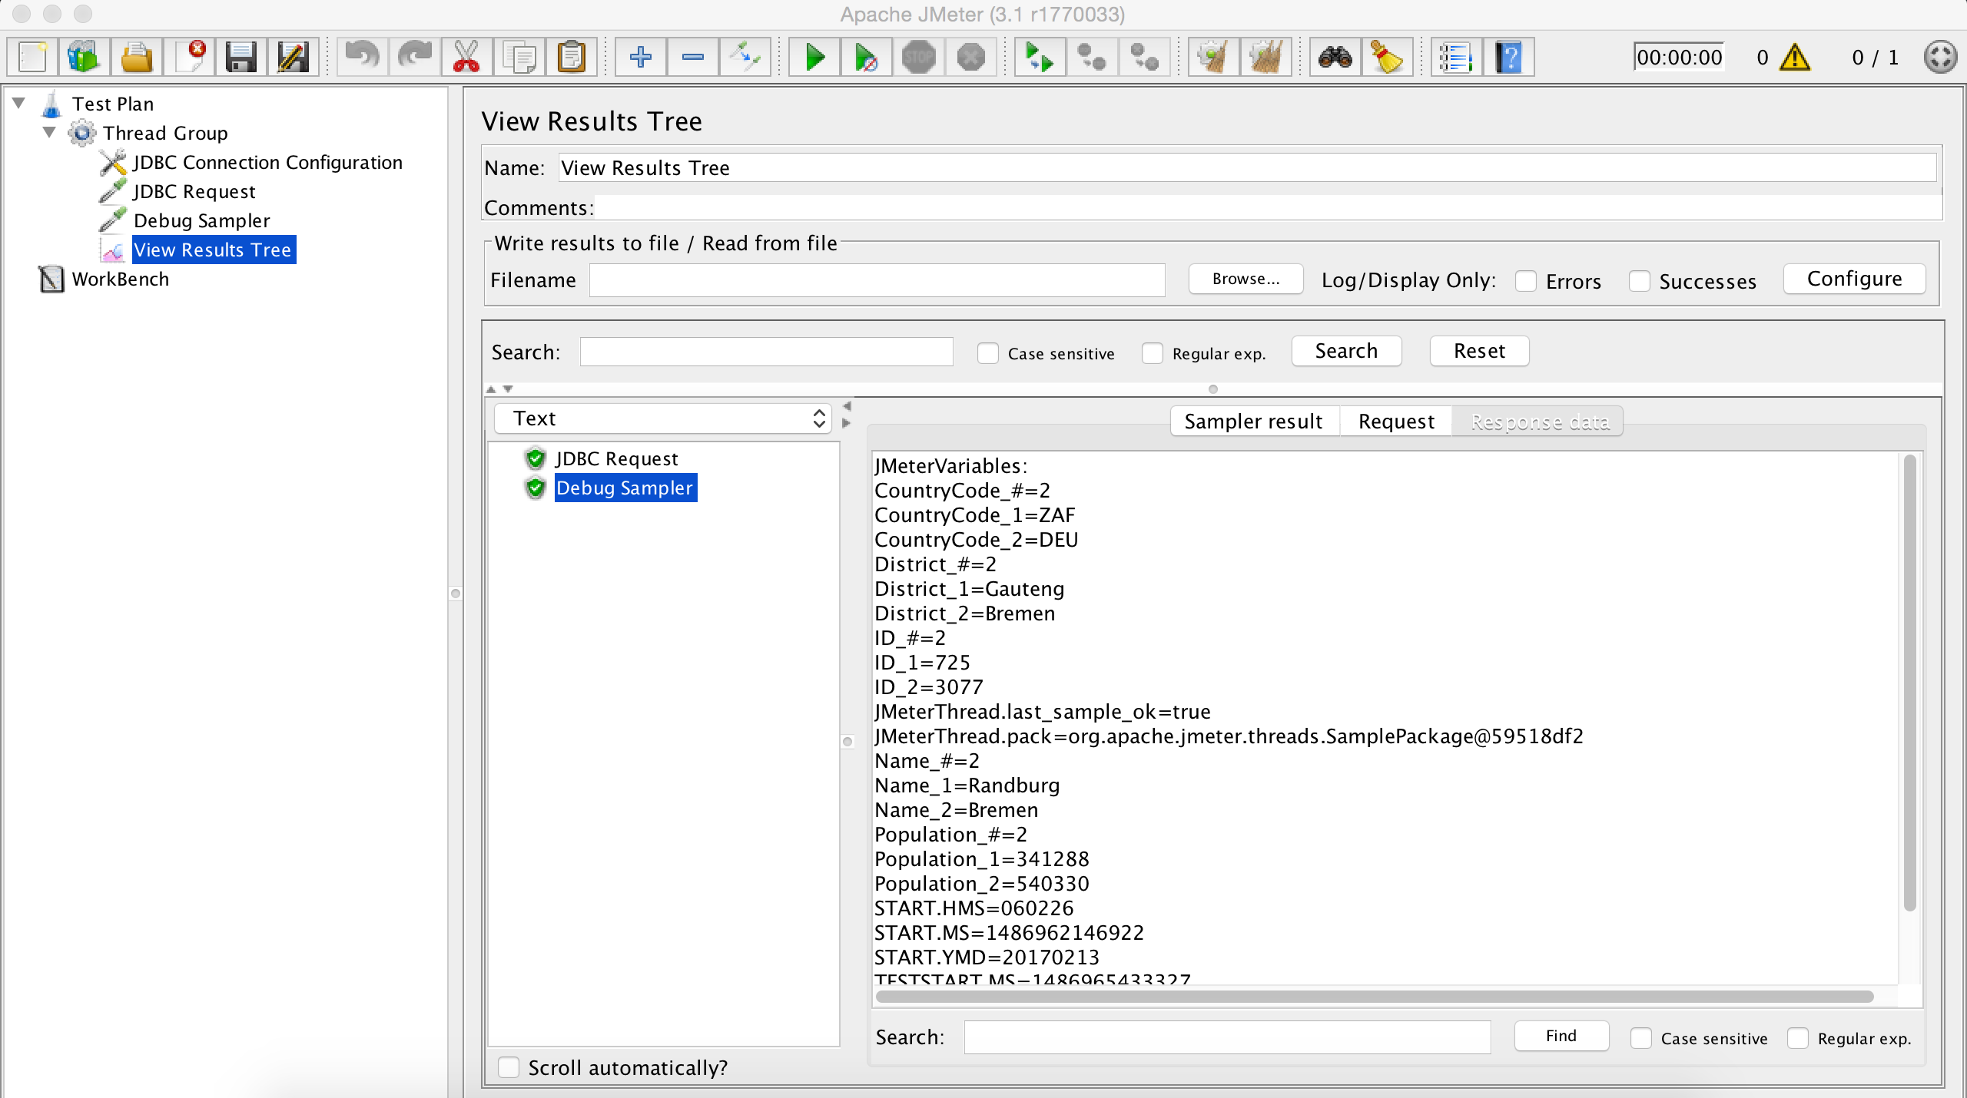The image size is (1967, 1098).
Task: Click the Stop test execution icon
Action: click(920, 57)
